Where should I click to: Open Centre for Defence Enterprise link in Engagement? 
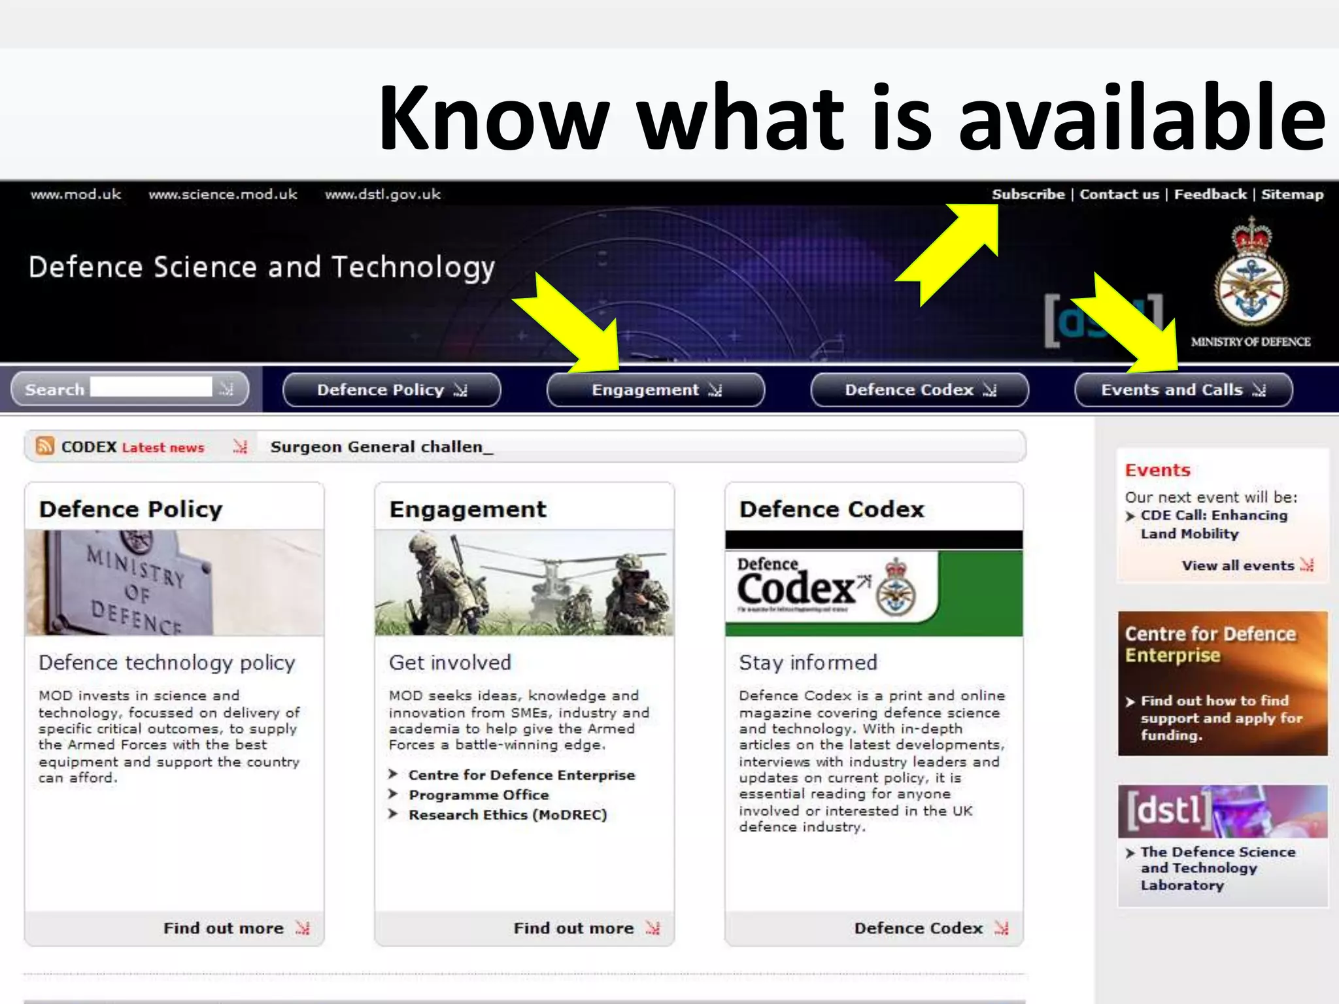coord(522,775)
